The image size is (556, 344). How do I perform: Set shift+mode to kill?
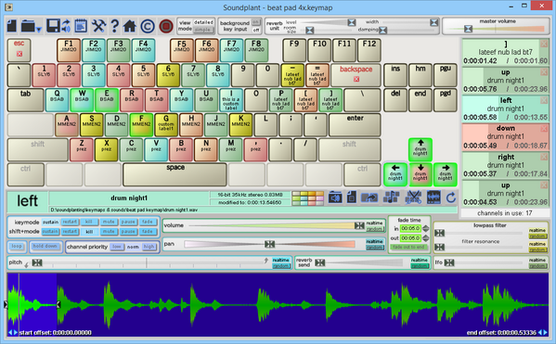click(x=89, y=231)
